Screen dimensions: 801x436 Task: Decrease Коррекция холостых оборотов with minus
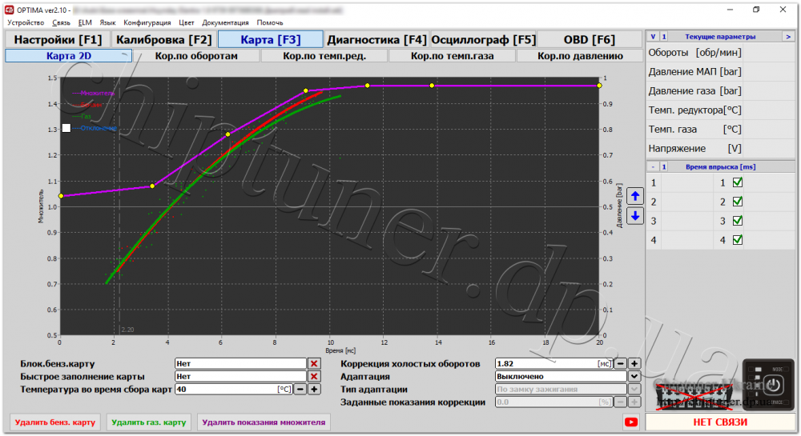point(620,363)
